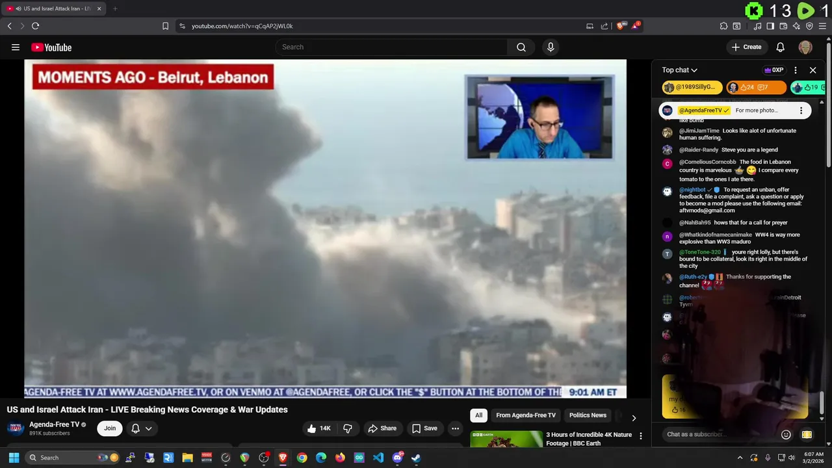Close the live chat panel

point(812,70)
